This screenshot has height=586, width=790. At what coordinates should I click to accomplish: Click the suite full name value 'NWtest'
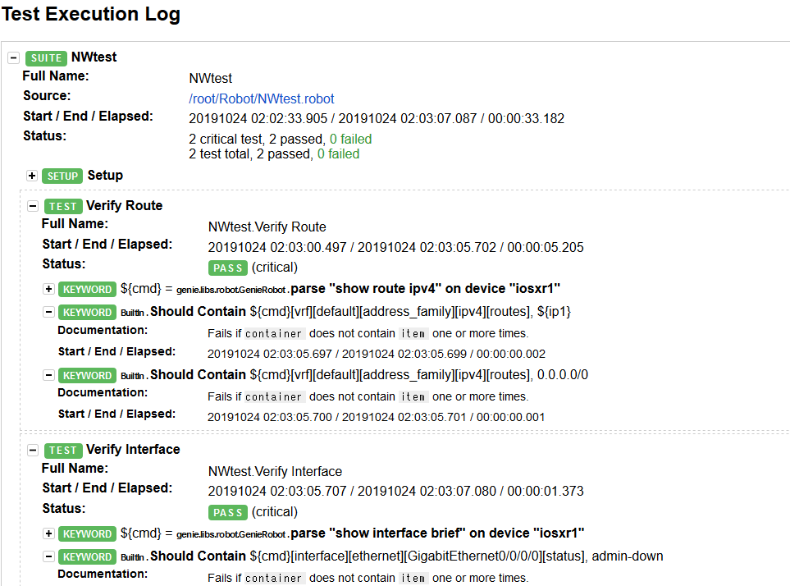click(x=211, y=79)
